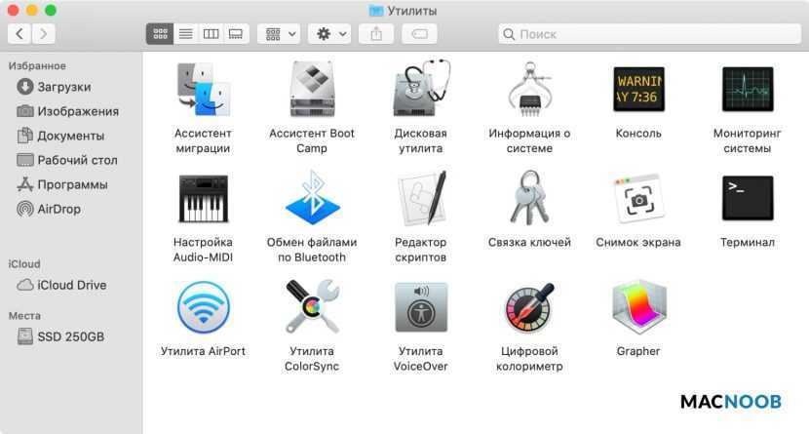Image resolution: width=809 pixels, height=434 pixels.
Task: Expand the item grouping dropdown
Action: (281, 34)
